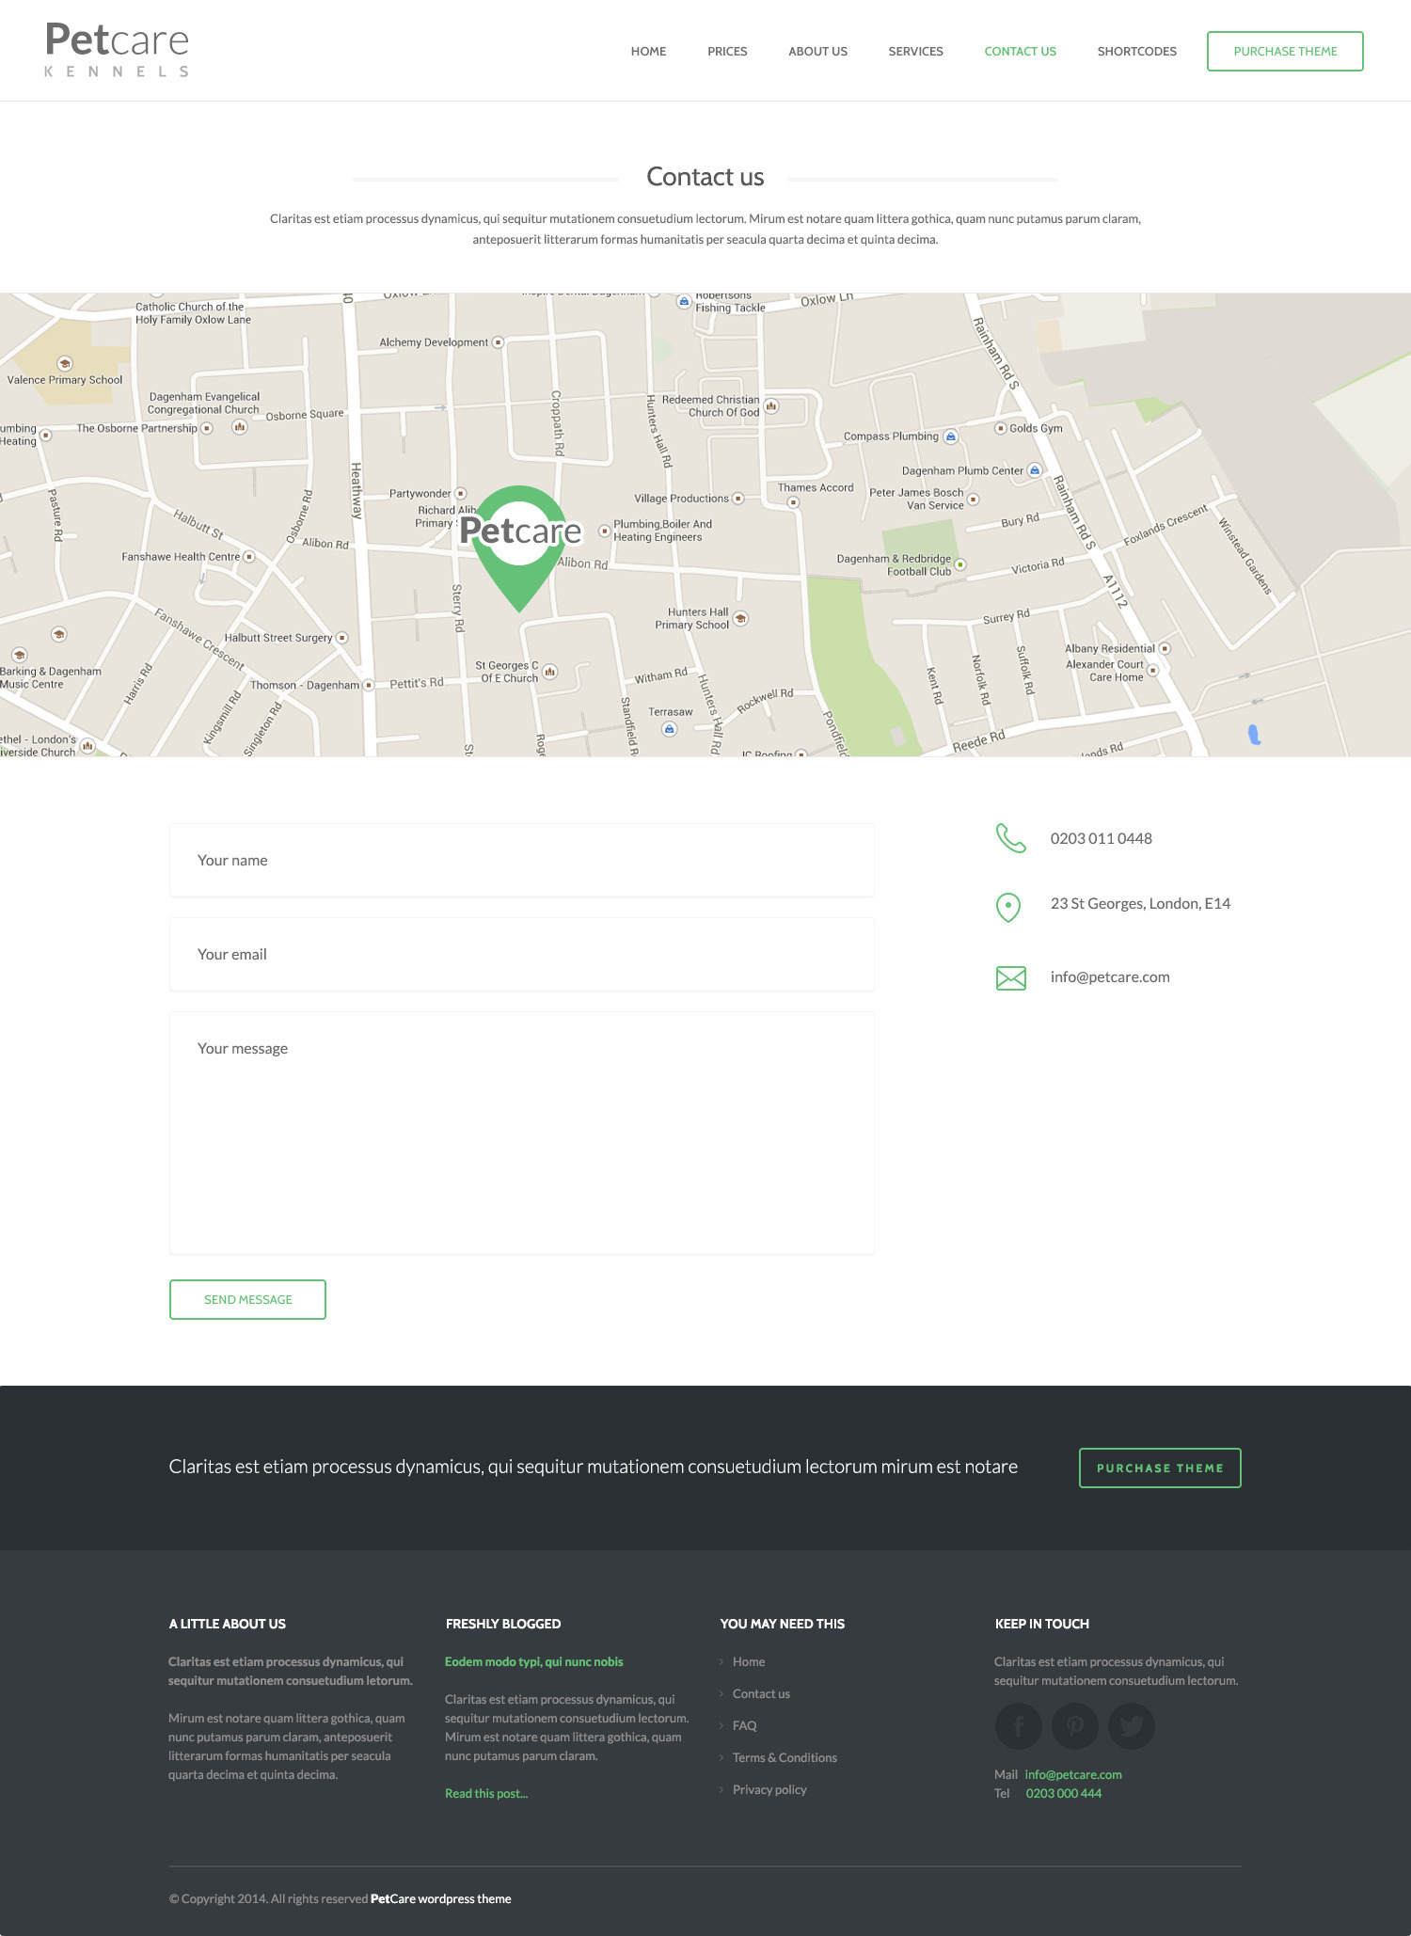Open the Prices menu item
This screenshot has width=1411, height=1936.
point(727,52)
